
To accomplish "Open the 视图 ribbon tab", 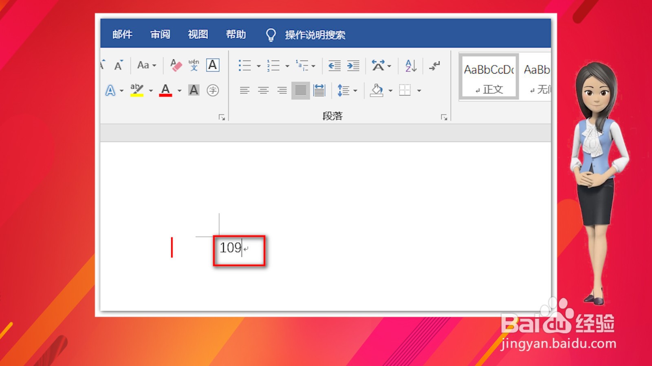I will [x=197, y=35].
